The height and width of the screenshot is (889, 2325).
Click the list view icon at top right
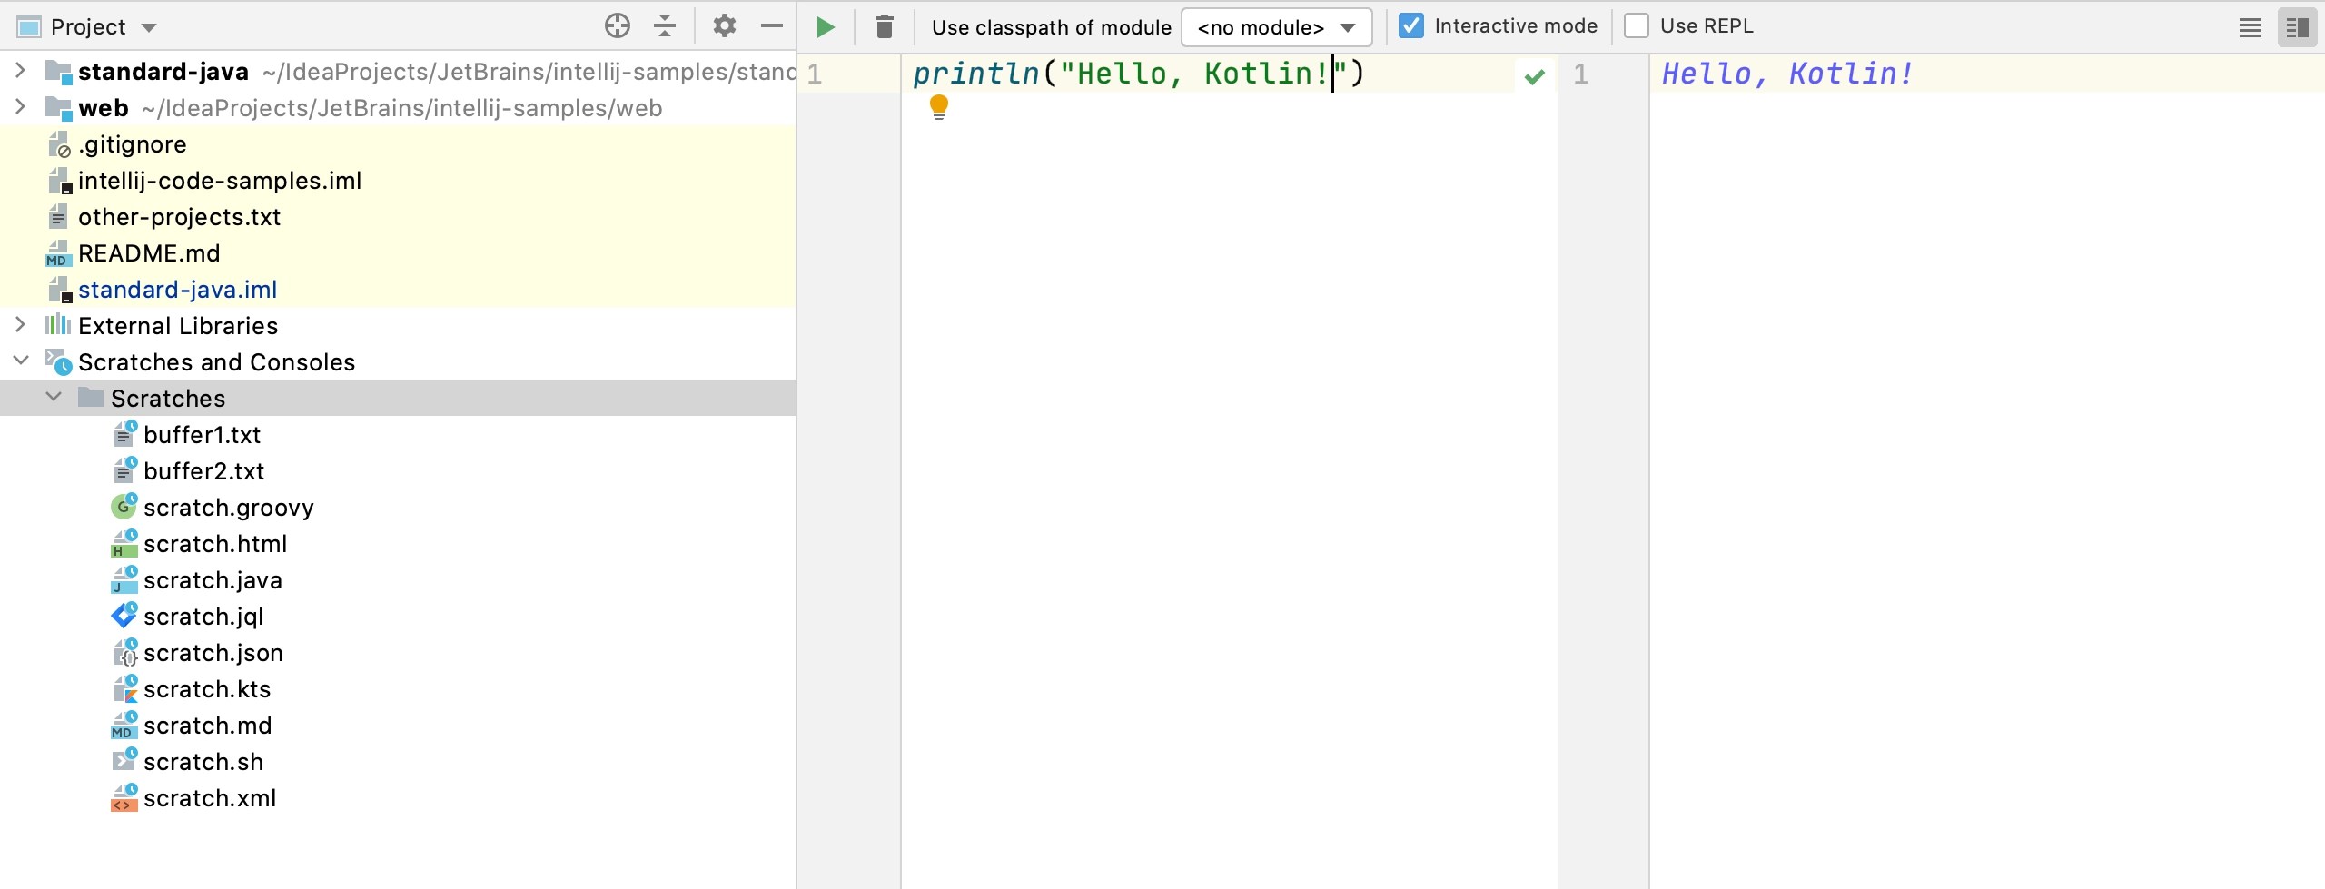click(2250, 26)
